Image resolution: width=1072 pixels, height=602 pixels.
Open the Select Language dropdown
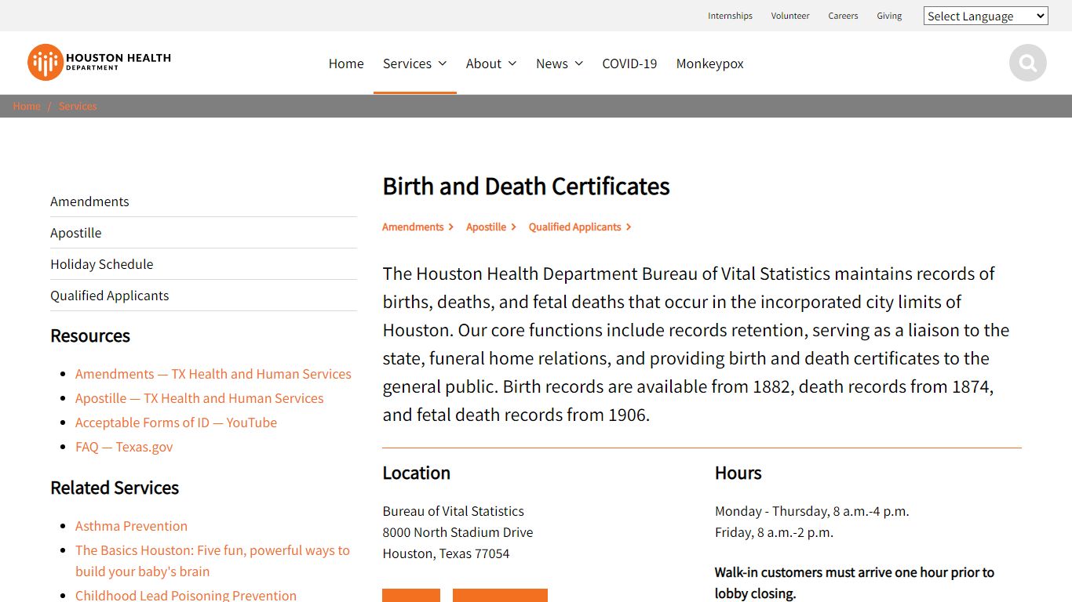pos(986,16)
